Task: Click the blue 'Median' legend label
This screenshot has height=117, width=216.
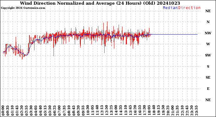Action: click(170, 8)
